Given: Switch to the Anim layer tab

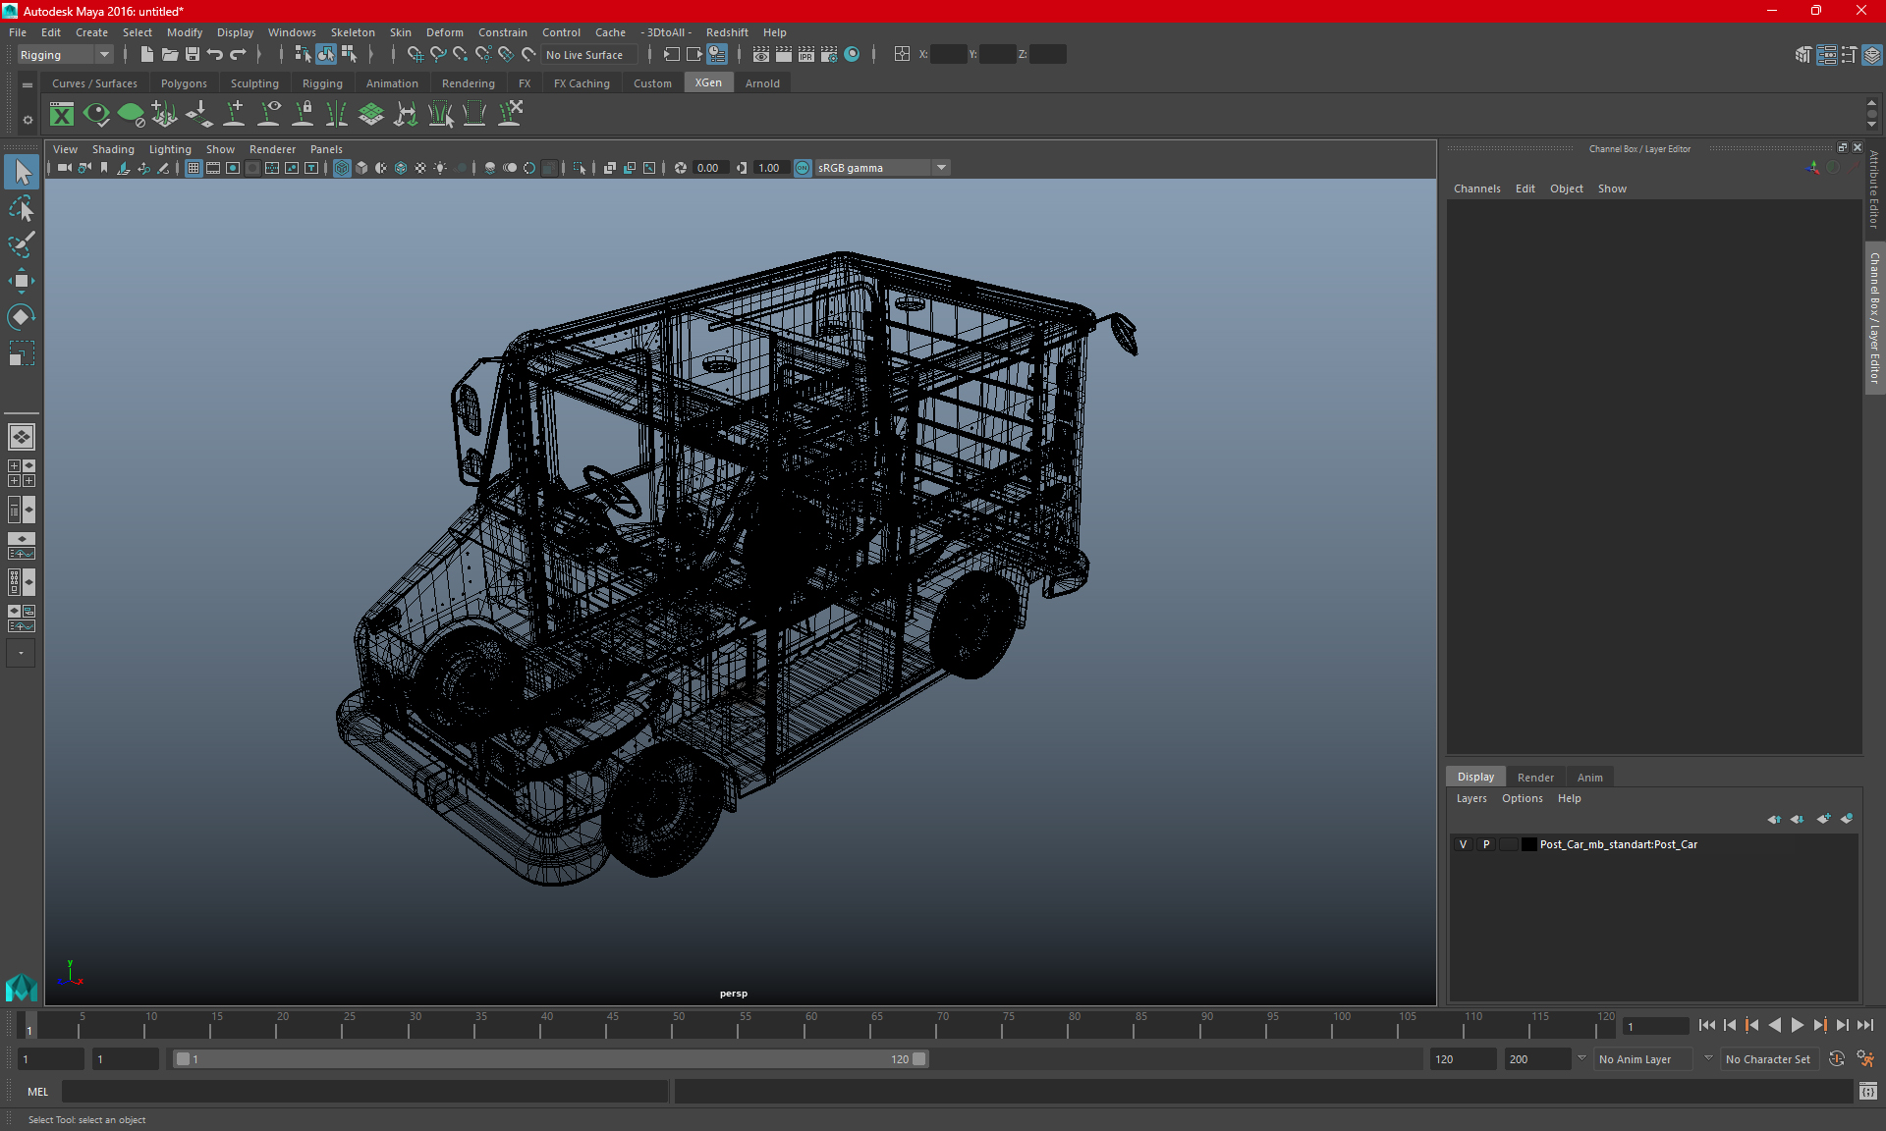Looking at the screenshot, I should [x=1589, y=778].
